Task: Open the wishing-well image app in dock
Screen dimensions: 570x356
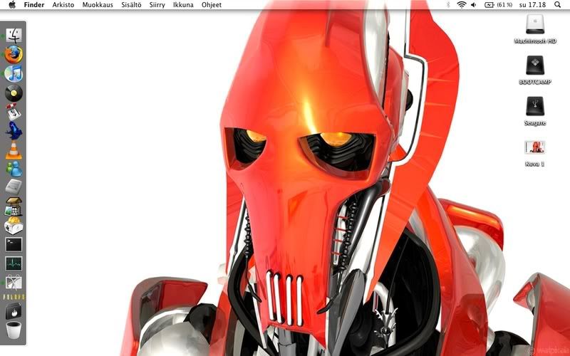Action: 14,206
